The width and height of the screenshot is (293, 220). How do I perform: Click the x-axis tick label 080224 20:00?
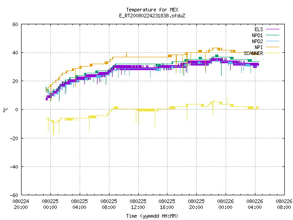point(21,204)
